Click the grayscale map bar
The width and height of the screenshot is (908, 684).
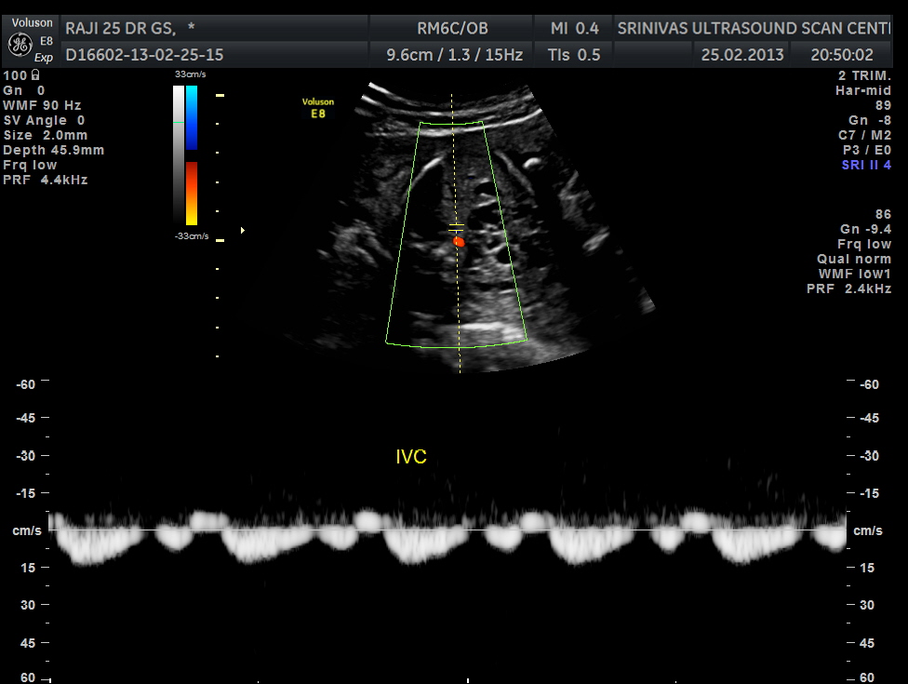pos(179,154)
